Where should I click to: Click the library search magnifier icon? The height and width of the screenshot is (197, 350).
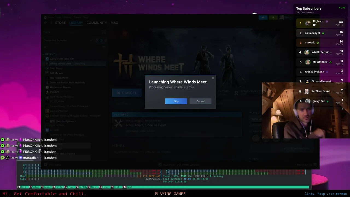click(45, 47)
